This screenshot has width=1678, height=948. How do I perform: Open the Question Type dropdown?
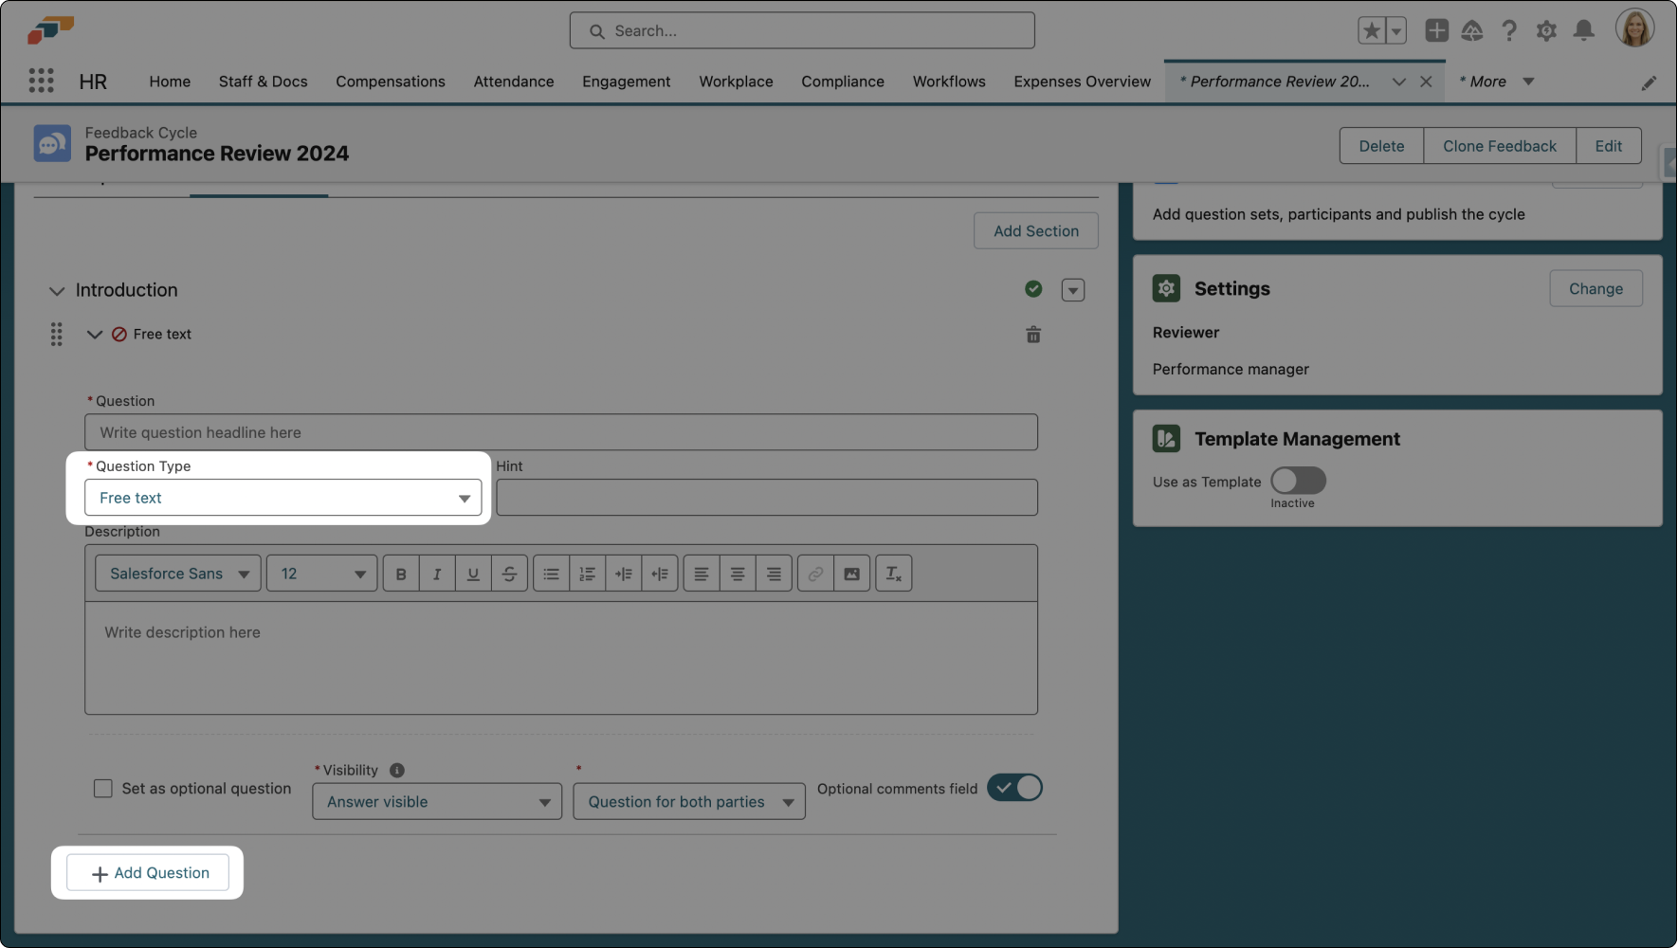283,498
